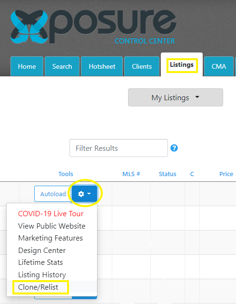Open Listing History from the menu
The height and width of the screenshot is (304, 236).
point(42,275)
